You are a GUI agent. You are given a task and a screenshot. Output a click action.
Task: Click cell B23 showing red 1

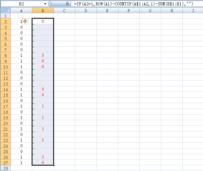click(43, 140)
